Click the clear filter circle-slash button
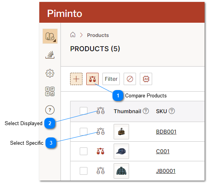Viewport: 208px width, 184px height. click(x=130, y=79)
